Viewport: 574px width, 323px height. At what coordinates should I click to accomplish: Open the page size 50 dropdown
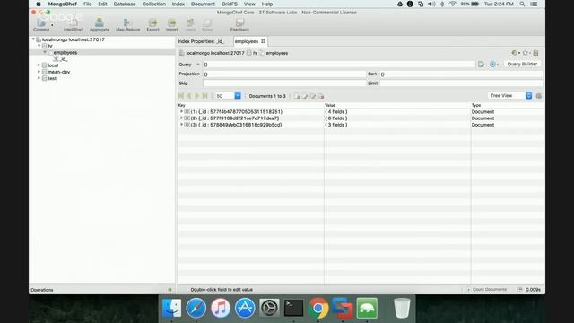pos(237,96)
